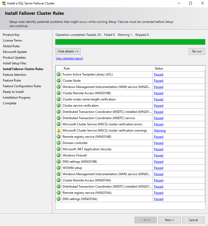Click the Rule column header
This screenshot has width=208, height=226.
click(107, 69)
